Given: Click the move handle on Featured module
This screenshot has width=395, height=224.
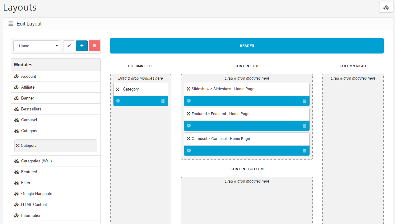Looking at the screenshot, I should (188, 114).
